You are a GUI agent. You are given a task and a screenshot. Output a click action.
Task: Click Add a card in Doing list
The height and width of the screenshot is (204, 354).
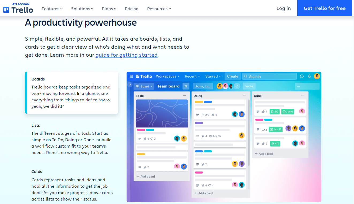click(x=204, y=193)
